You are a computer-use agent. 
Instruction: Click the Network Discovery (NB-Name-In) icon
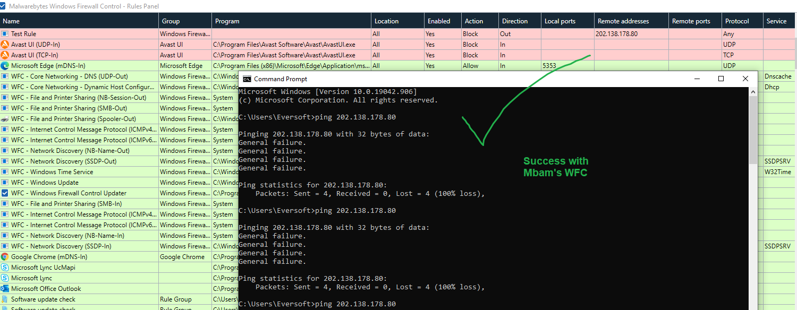[x=5, y=236]
